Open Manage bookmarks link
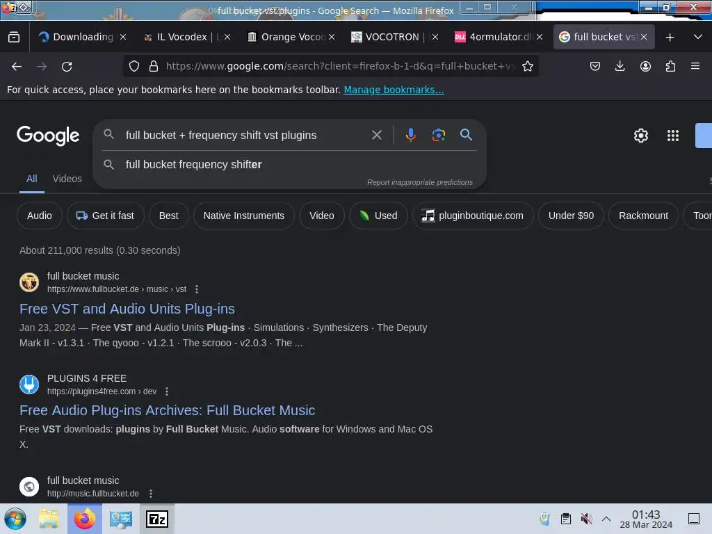The width and height of the screenshot is (712, 534). pyautogui.click(x=394, y=90)
